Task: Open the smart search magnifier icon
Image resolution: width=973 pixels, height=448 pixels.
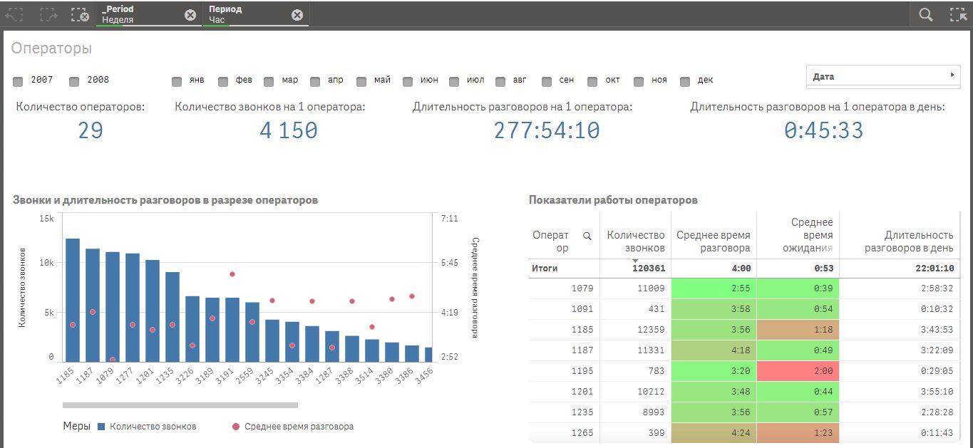Action: click(926, 14)
